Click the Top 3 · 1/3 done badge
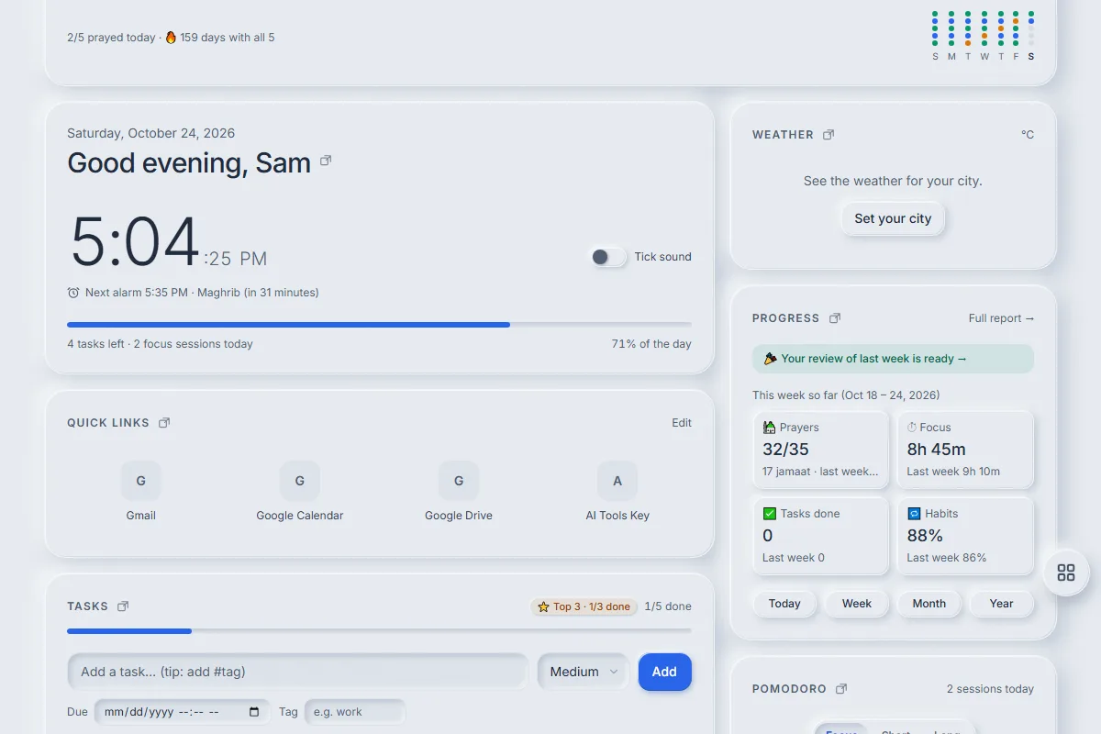The height and width of the screenshot is (734, 1101). click(x=584, y=606)
